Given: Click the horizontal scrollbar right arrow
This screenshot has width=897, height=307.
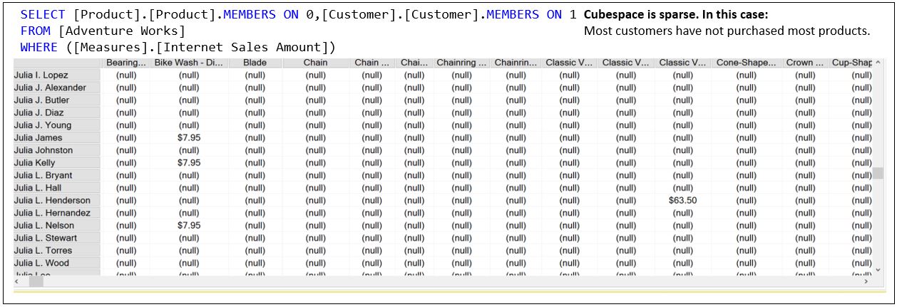Looking at the screenshot, I should pyautogui.click(x=866, y=282).
